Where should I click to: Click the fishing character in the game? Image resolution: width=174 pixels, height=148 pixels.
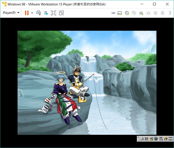pyautogui.click(x=78, y=83)
